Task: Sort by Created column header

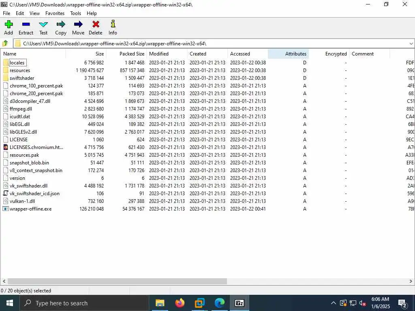Action: (x=207, y=54)
